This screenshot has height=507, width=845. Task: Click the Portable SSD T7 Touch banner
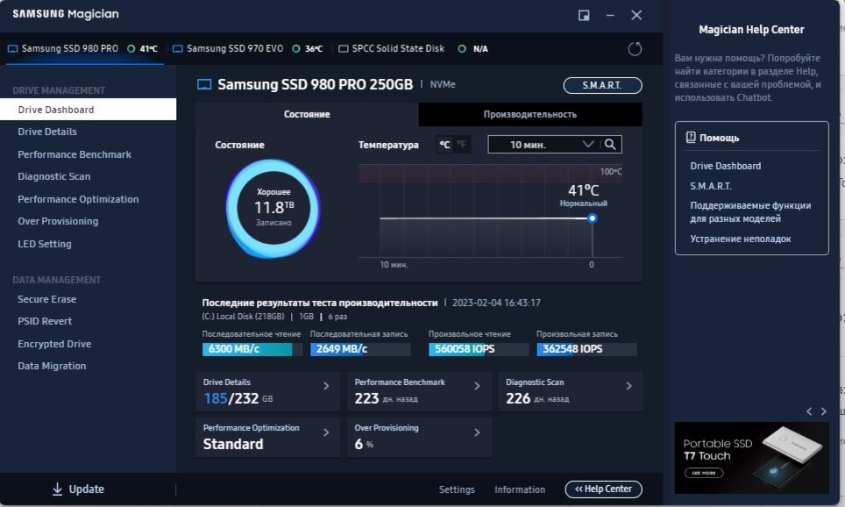click(x=751, y=458)
